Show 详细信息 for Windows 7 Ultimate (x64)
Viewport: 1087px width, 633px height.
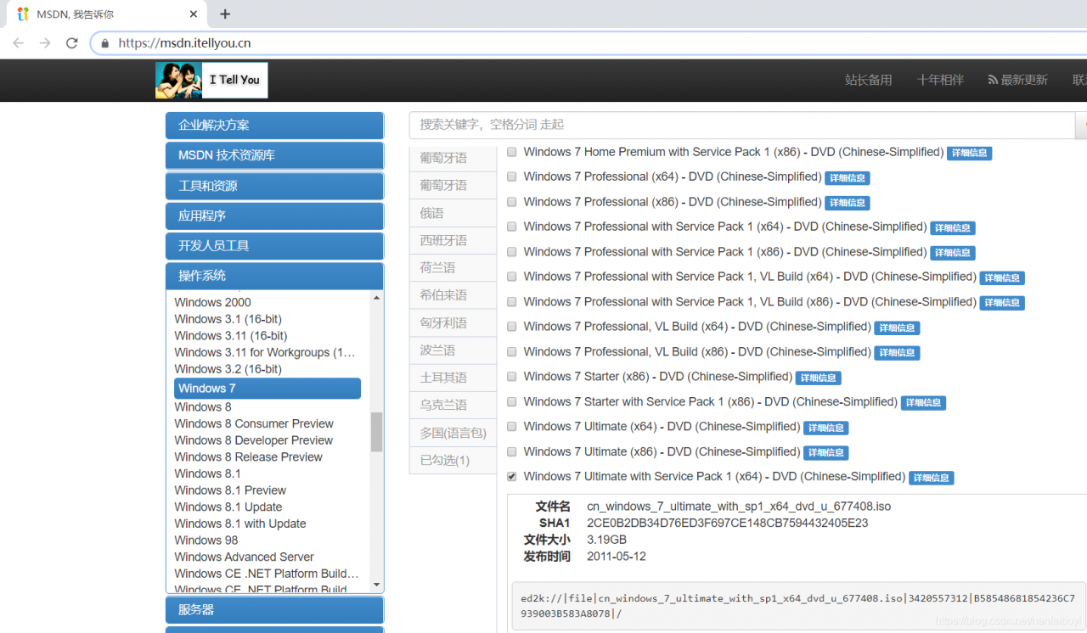click(x=826, y=429)
